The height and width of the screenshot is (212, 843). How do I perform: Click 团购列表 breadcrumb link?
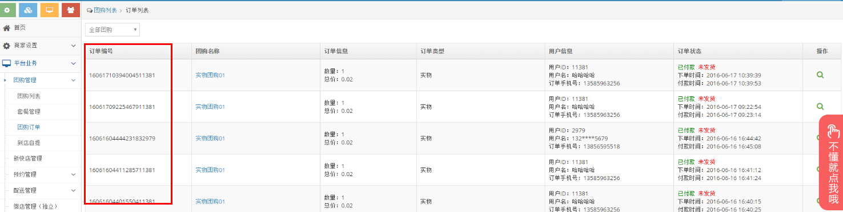106,11
